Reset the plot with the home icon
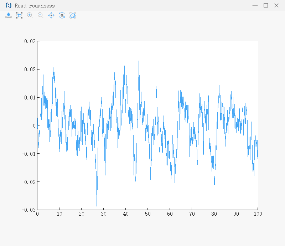Image resolution: width=285 pixels, height=246 pixels. 73,15
